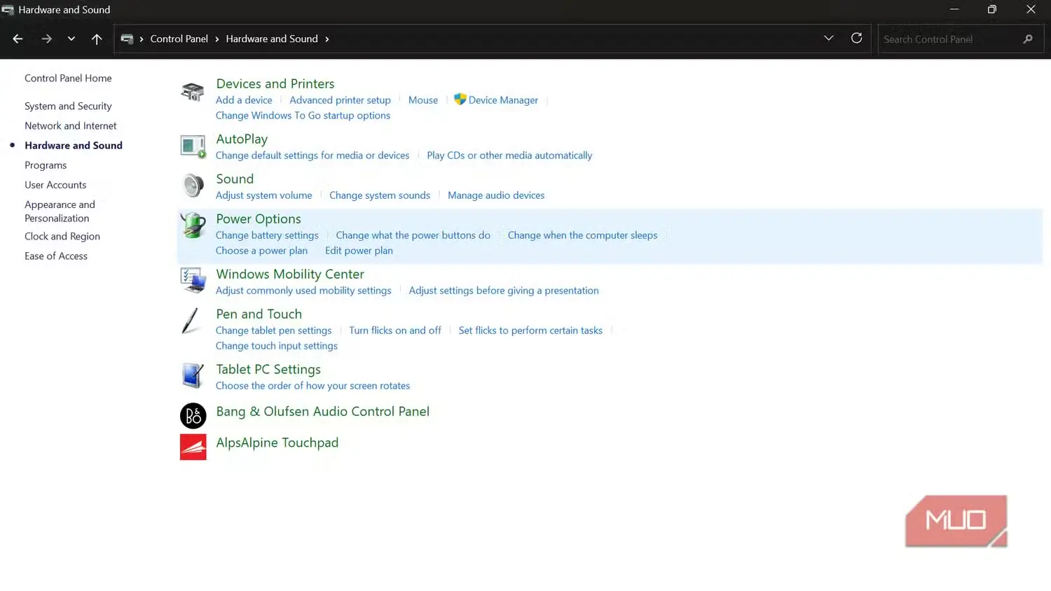Open Ease of Access category
This screenshot has width=1051, height=591.
tap(56, 256)
